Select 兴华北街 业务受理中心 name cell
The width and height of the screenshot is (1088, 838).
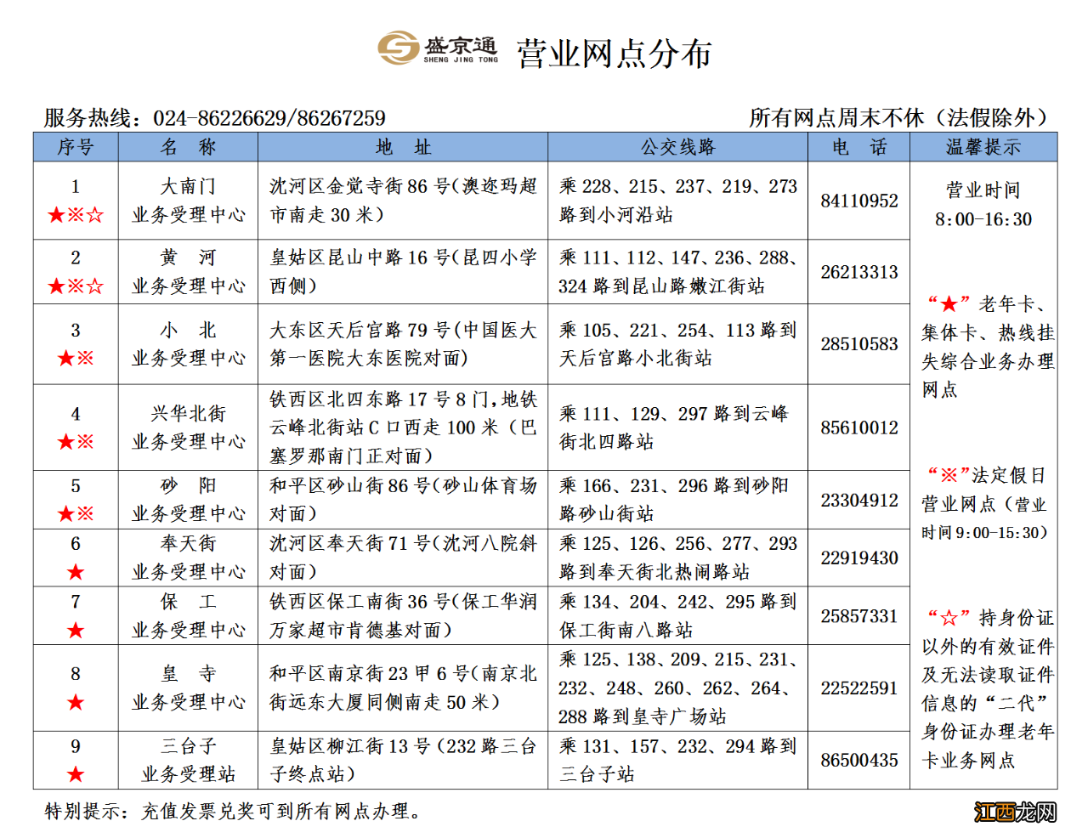pyautogui.click(x=188, y=427)
